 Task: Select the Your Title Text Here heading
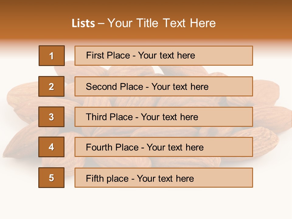(162, 23)
